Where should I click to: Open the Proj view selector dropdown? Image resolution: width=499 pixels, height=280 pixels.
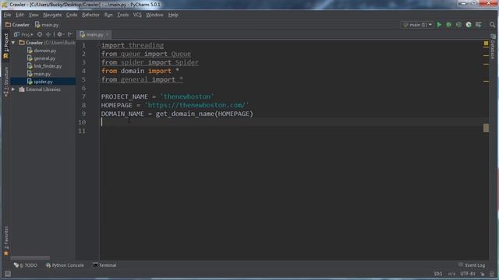click(27, 34)
